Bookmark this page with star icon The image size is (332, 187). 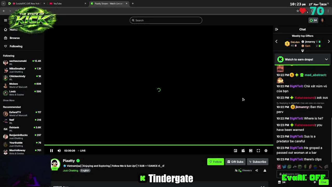point(298,11)
